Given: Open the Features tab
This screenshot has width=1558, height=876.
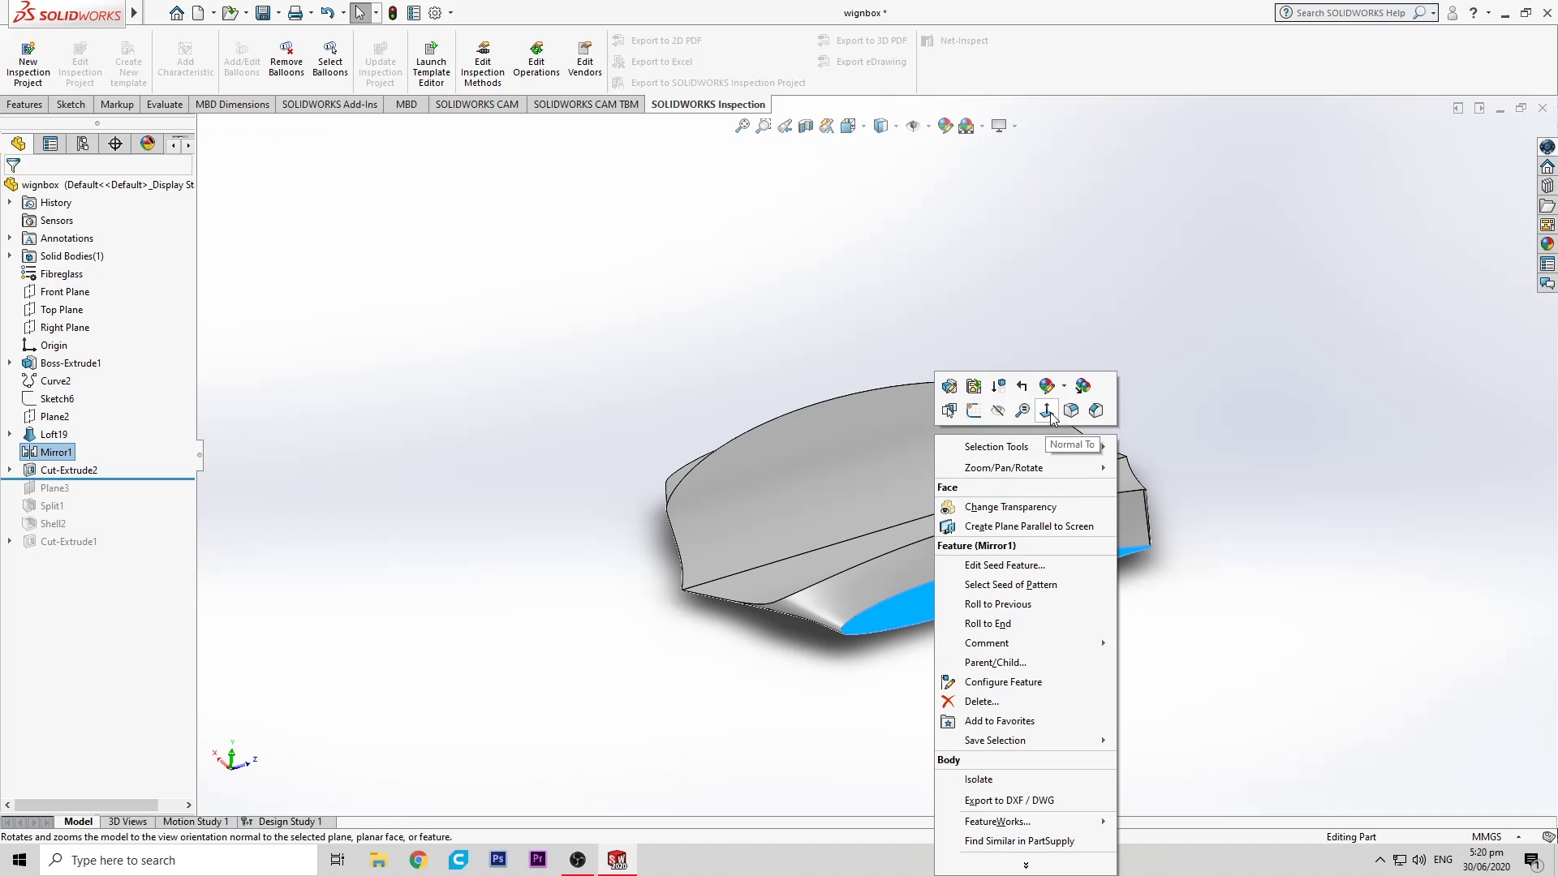Looking at the screenshot, I should 24,104.
